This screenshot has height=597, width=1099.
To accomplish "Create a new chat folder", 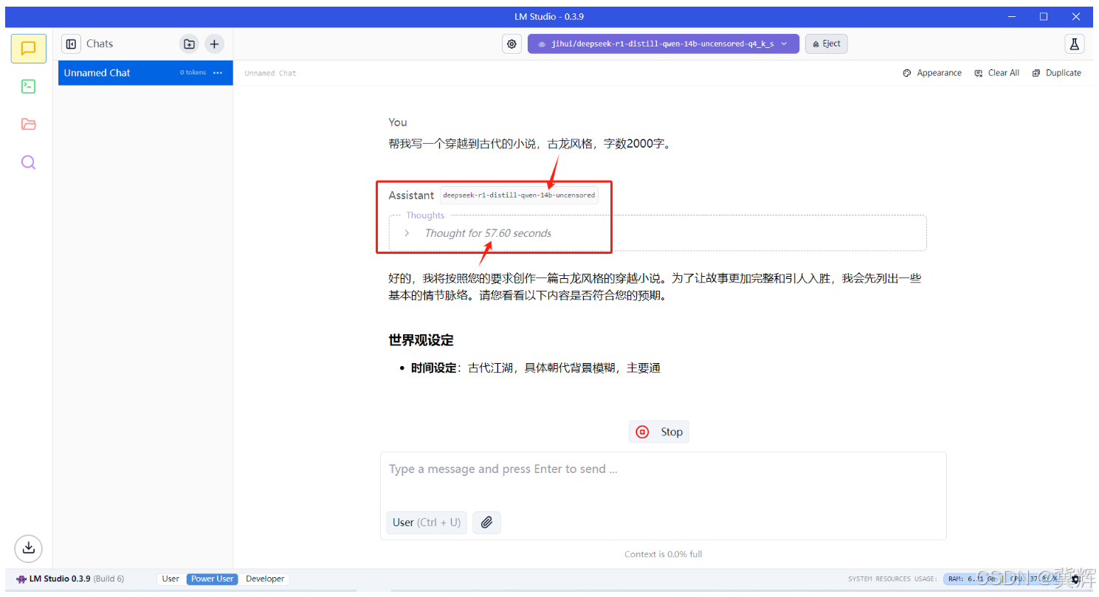I will 190,44.
